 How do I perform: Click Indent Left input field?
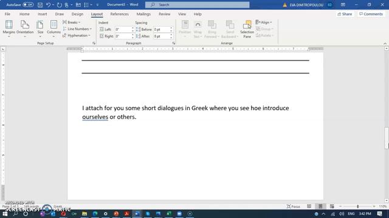pyautogui.click(x=123, y=30)
